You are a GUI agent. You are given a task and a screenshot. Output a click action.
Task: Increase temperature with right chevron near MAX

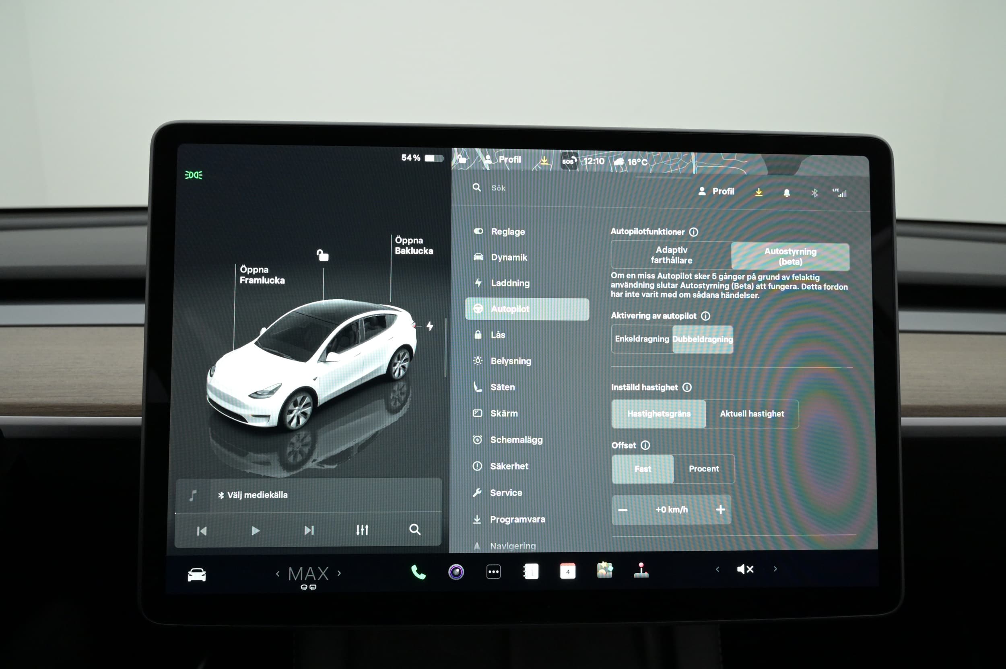[339, 573]
